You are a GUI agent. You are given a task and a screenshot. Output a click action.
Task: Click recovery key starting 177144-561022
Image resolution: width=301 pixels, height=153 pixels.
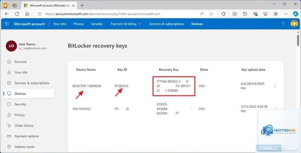[174, 86]
